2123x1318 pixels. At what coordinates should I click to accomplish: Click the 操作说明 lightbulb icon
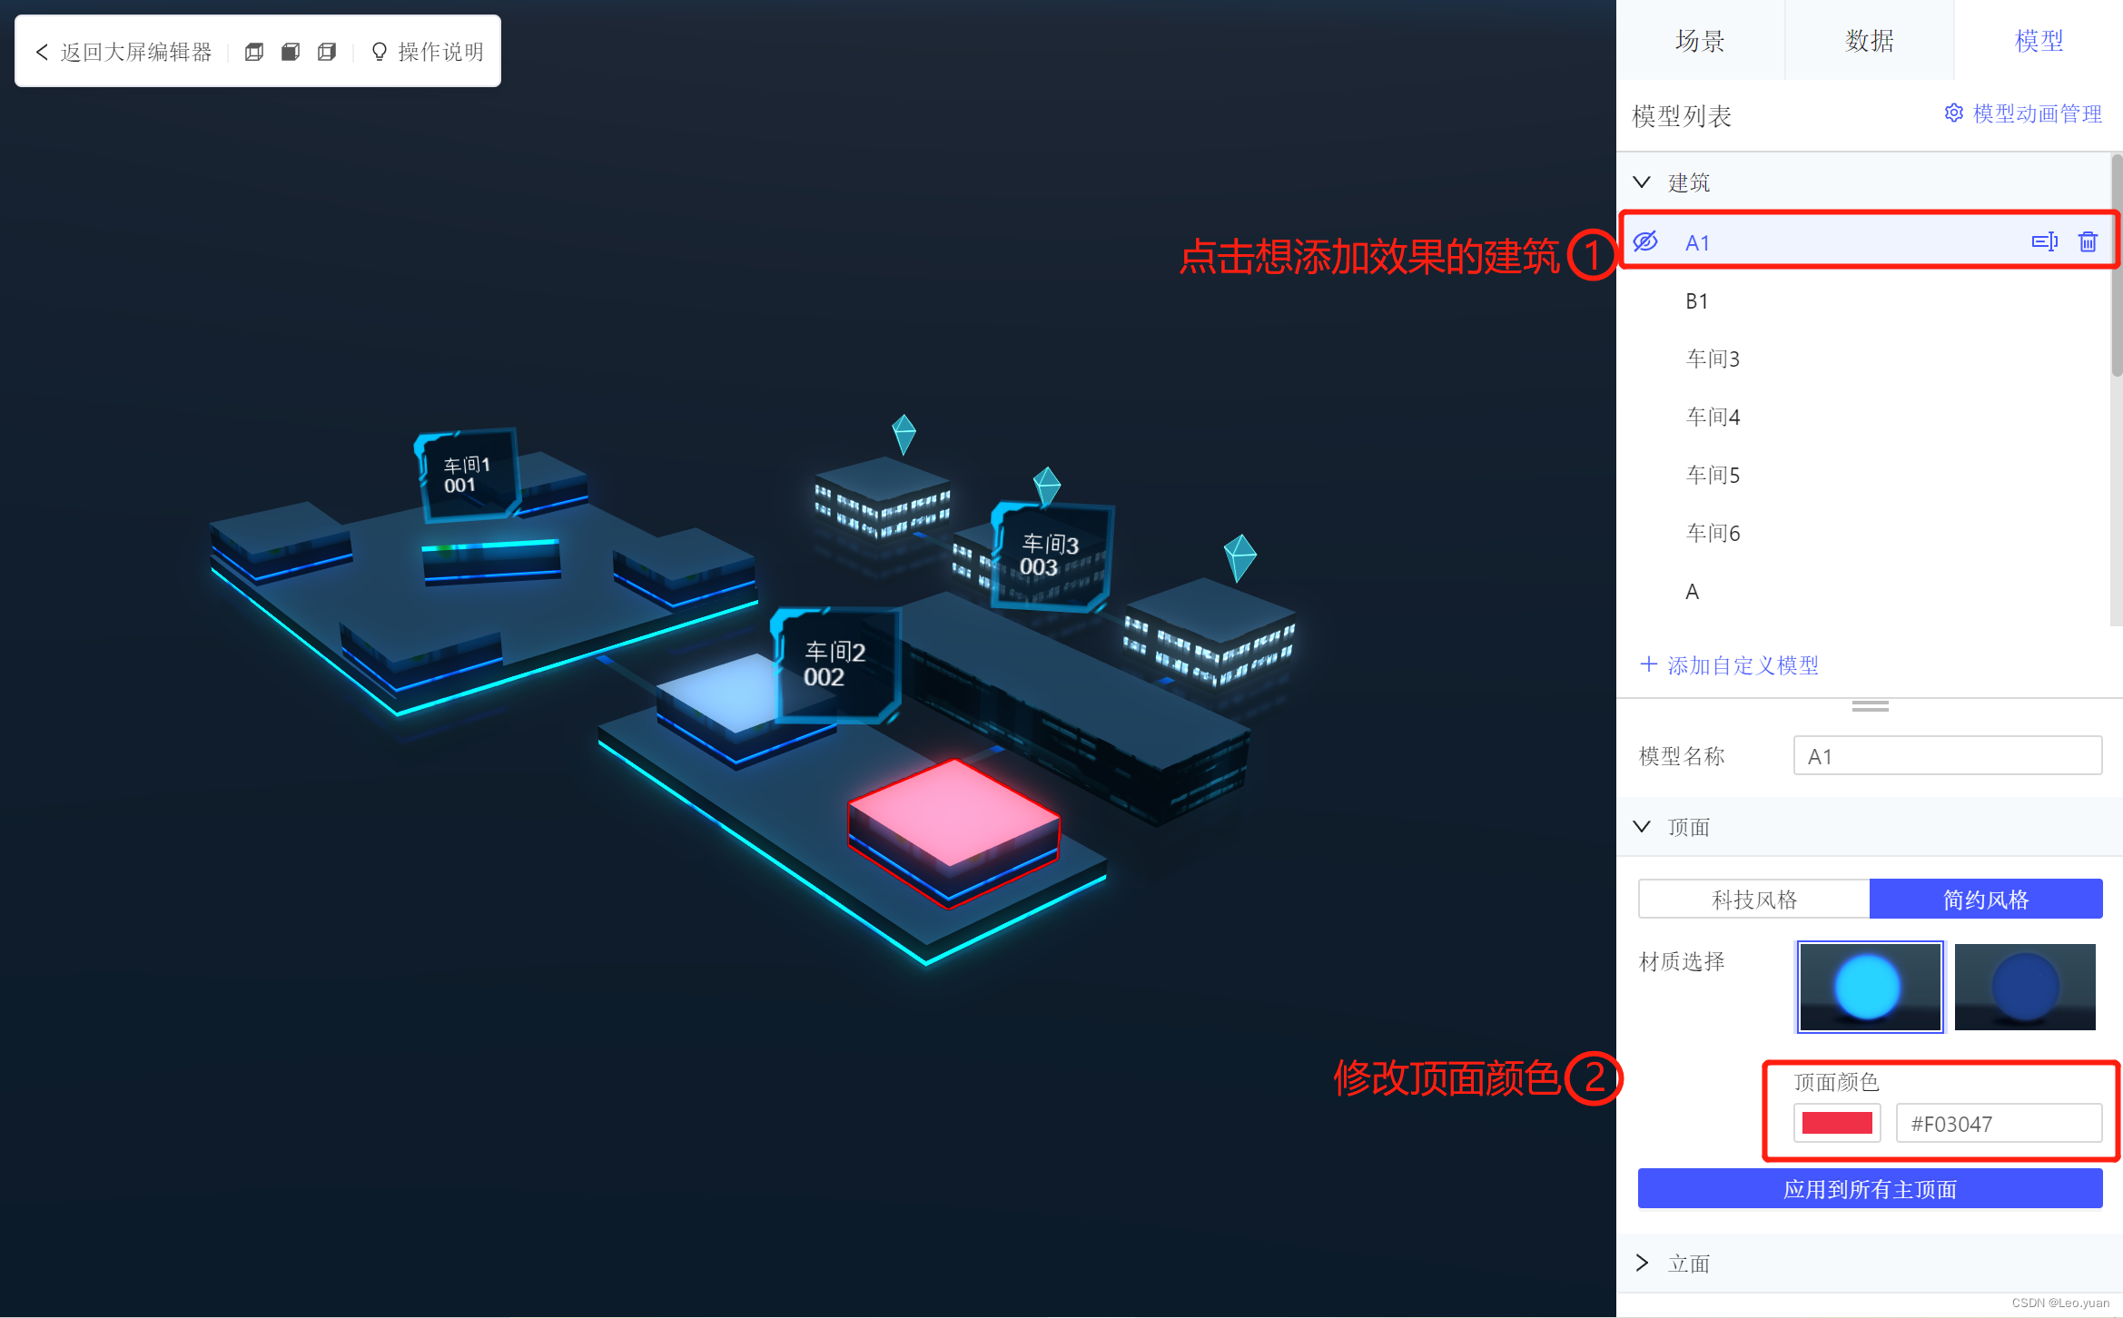(380, 52)
